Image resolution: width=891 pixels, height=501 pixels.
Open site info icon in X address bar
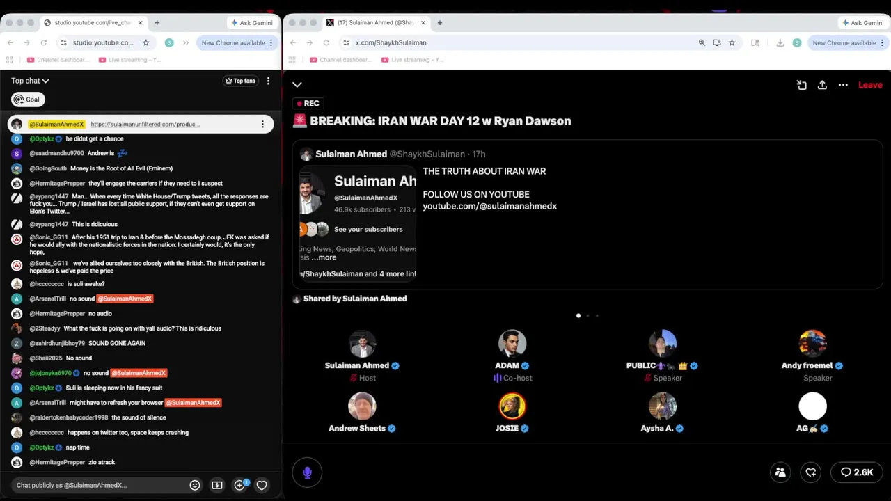[346, 42]
